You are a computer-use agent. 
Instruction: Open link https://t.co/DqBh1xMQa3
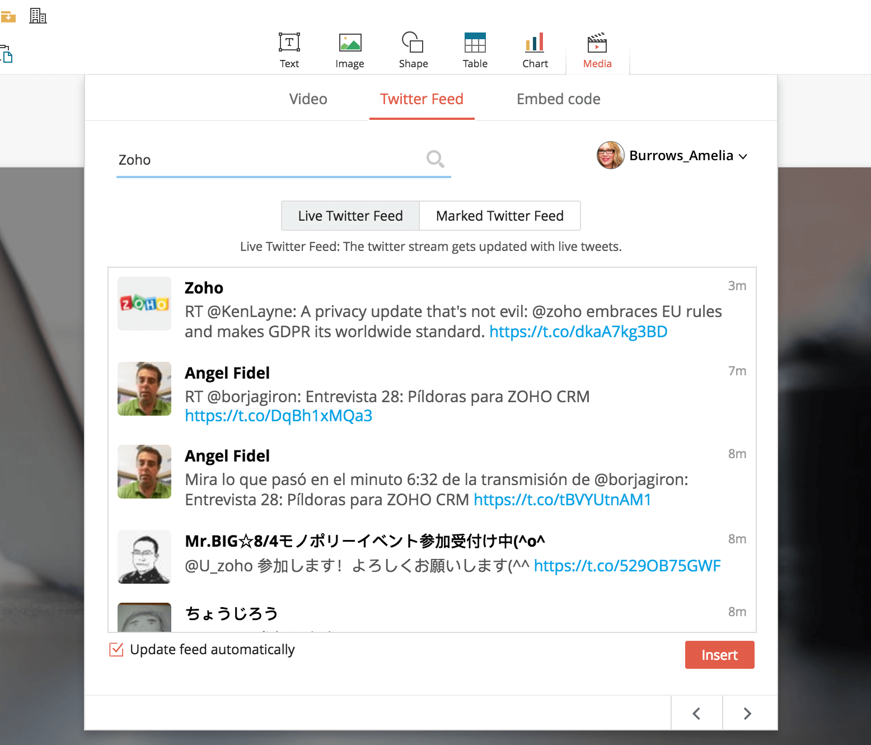click(279, 416)
